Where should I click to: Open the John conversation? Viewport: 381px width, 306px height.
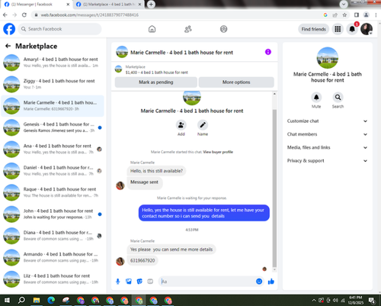(x=53, y=214)
